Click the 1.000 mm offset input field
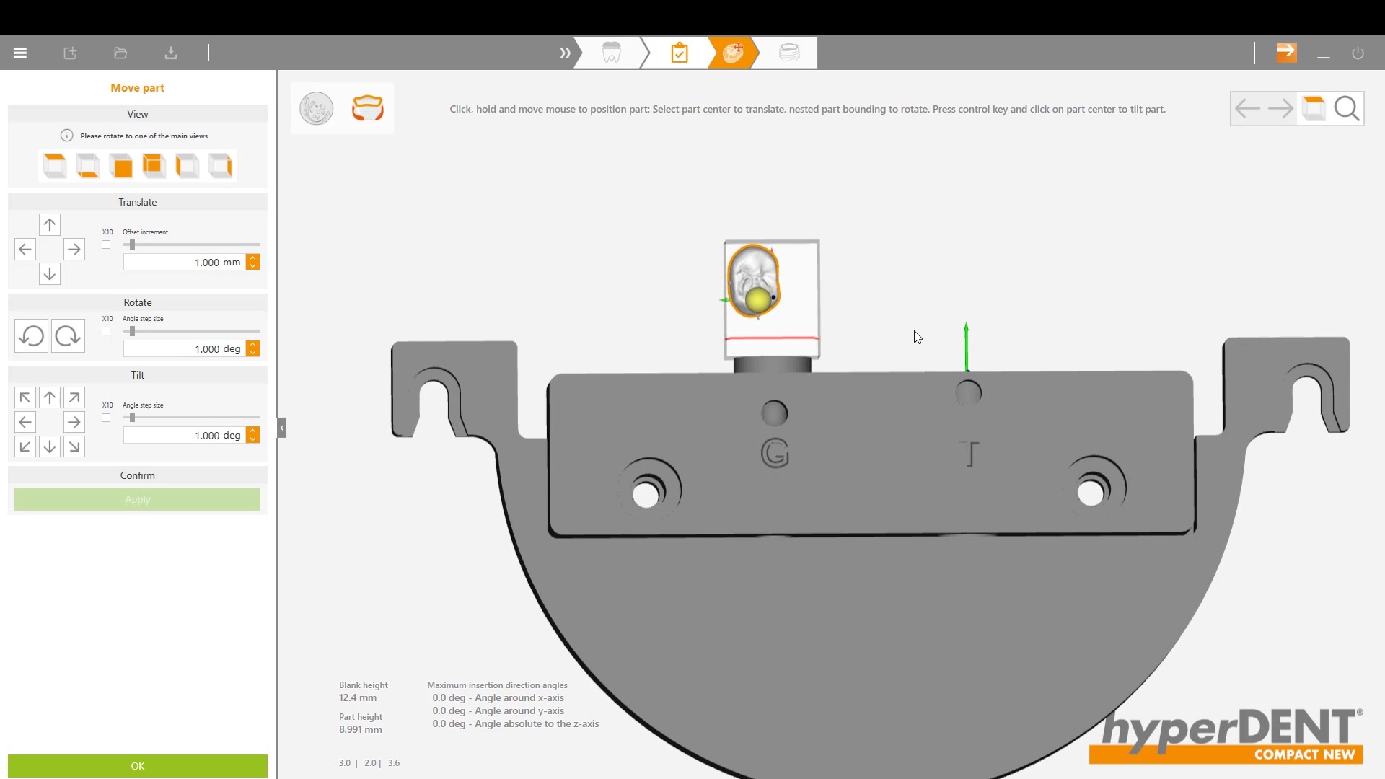 pyautogui.click(x=184, y=263)
